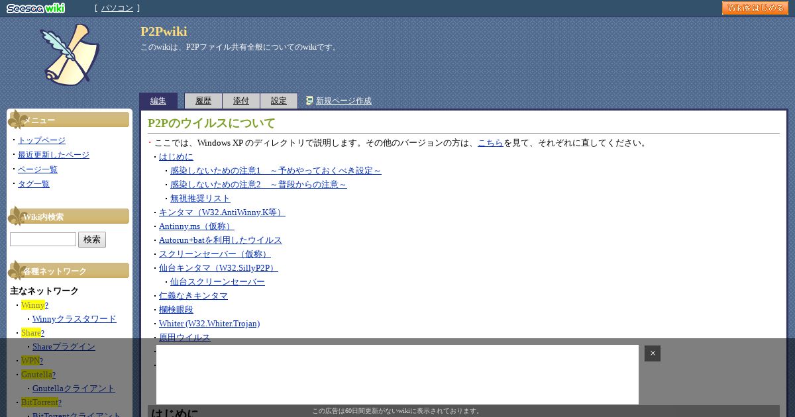Close the advertisement with the X button

click(x=653, y=353)
